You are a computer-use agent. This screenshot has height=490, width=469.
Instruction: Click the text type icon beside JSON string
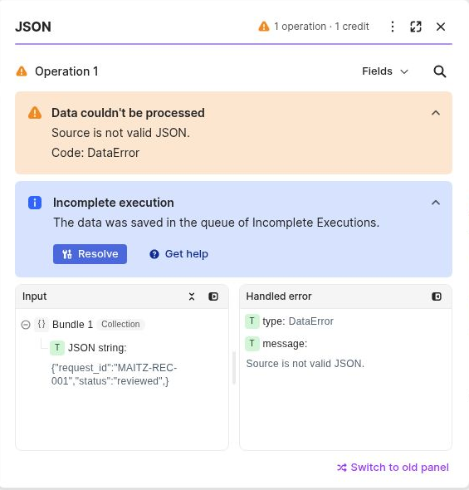click(x=57, y=348)
